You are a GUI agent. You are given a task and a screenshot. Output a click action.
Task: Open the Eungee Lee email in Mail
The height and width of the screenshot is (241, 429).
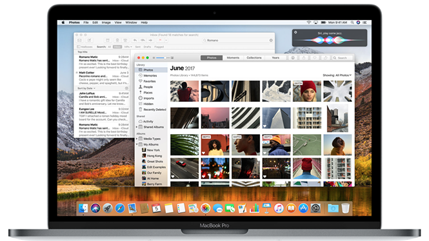click(x=103, y=114)
